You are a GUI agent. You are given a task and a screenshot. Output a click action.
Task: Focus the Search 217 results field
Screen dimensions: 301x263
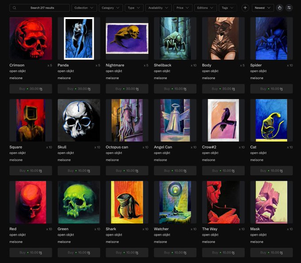(39, 8)
